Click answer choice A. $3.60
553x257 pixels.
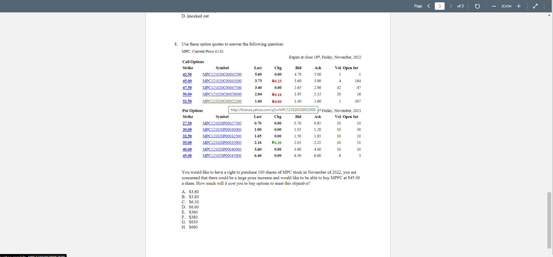pos(190,192)
